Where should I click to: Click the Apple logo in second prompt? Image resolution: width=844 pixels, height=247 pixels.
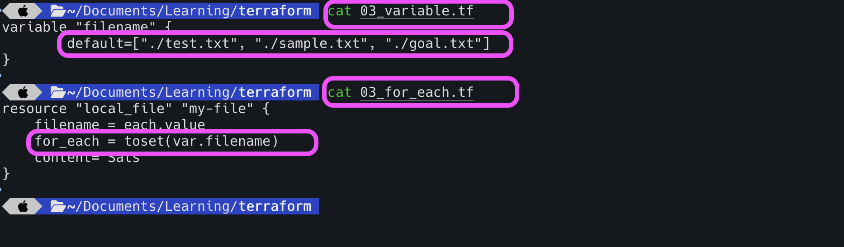pos(23,92)
